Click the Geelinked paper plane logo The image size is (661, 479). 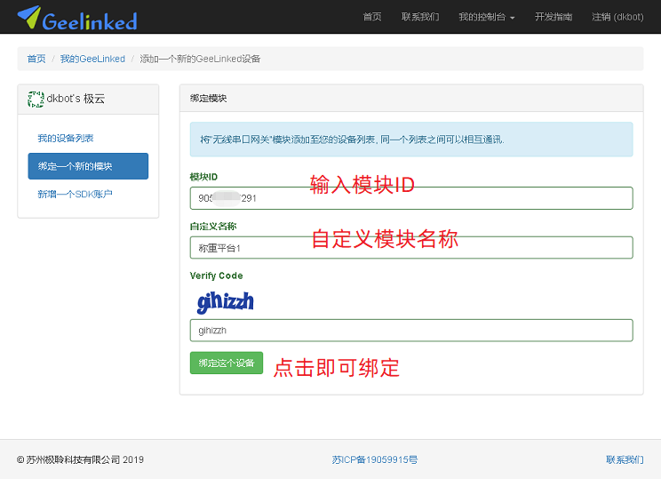28,17
